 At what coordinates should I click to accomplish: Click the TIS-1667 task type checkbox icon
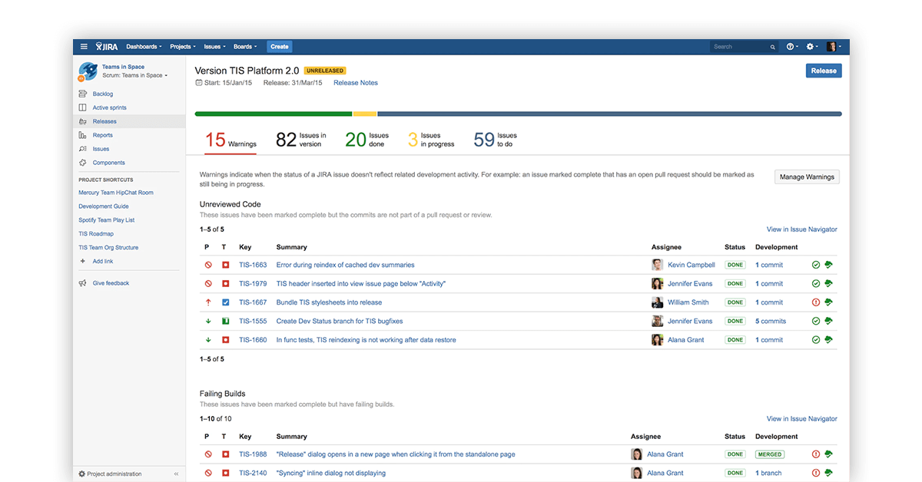(225, 302)
